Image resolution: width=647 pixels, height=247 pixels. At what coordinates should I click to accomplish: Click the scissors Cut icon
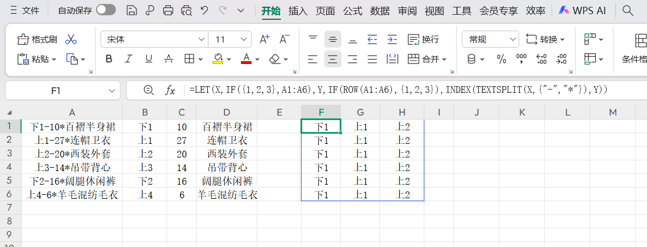pos(71,39)
